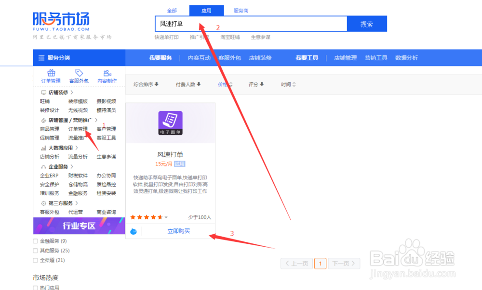This screenshot has width=482, height=290.
Task: Open the 流量分析 category link
Action: pos(78,157)
